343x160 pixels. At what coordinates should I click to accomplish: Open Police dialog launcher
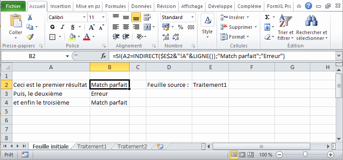click(x=104, y=46)
